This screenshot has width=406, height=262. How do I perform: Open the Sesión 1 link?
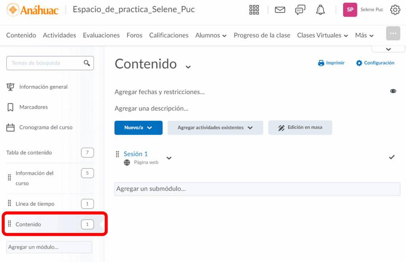click(x=136, y=154)
